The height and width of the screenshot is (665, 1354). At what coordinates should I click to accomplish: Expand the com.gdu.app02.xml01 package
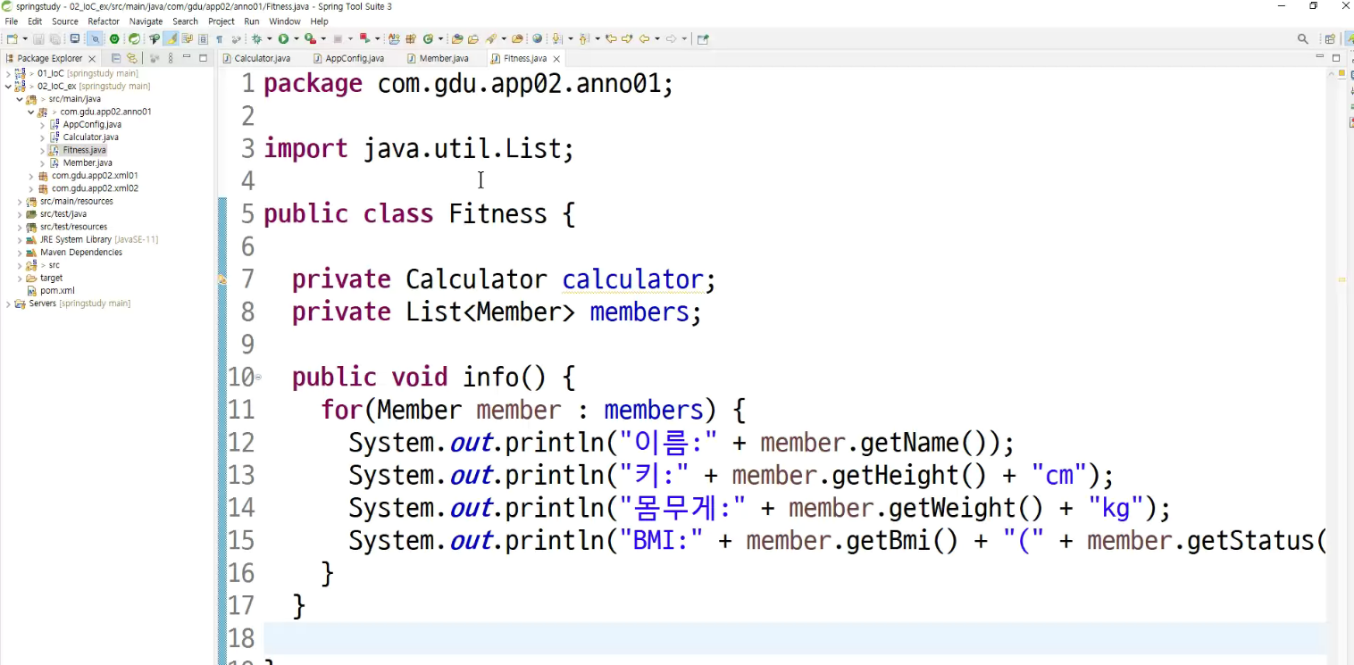click(x=31, y=176)
